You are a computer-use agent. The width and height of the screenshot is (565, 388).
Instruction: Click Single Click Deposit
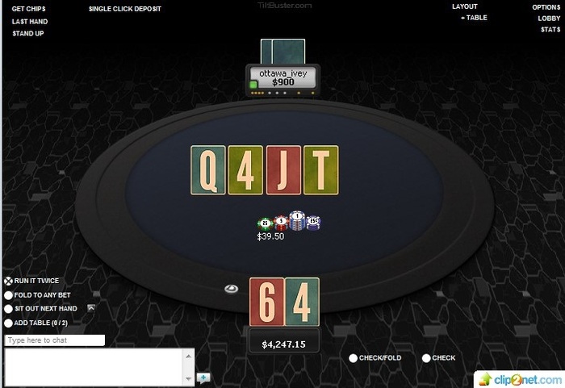coord(124,9)
